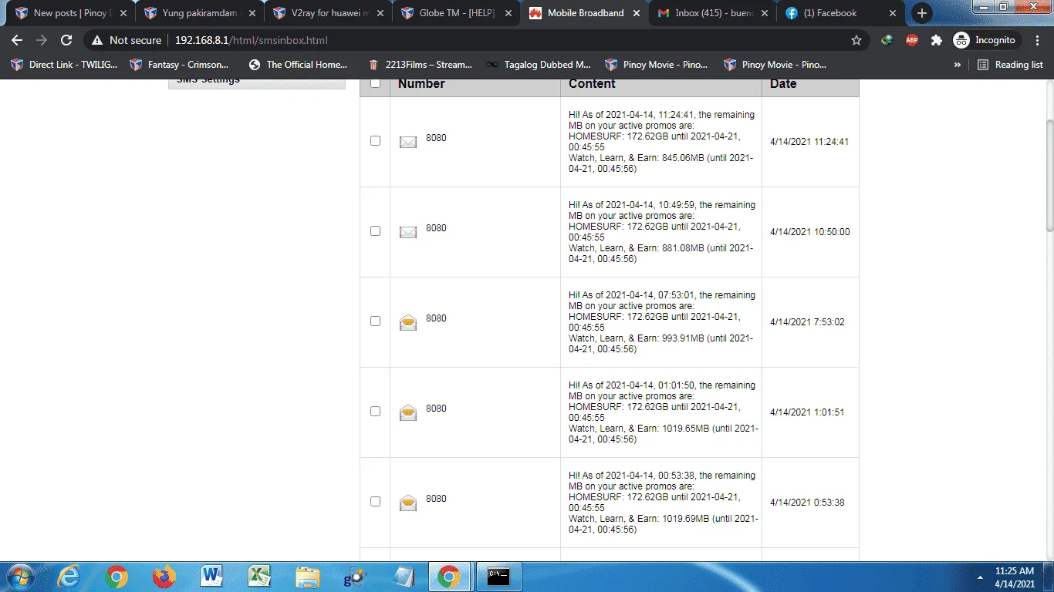The height and width of the screenshot is (592, 1054).
Task: Open the Chrome three-dot menu
Action: 1036,40
